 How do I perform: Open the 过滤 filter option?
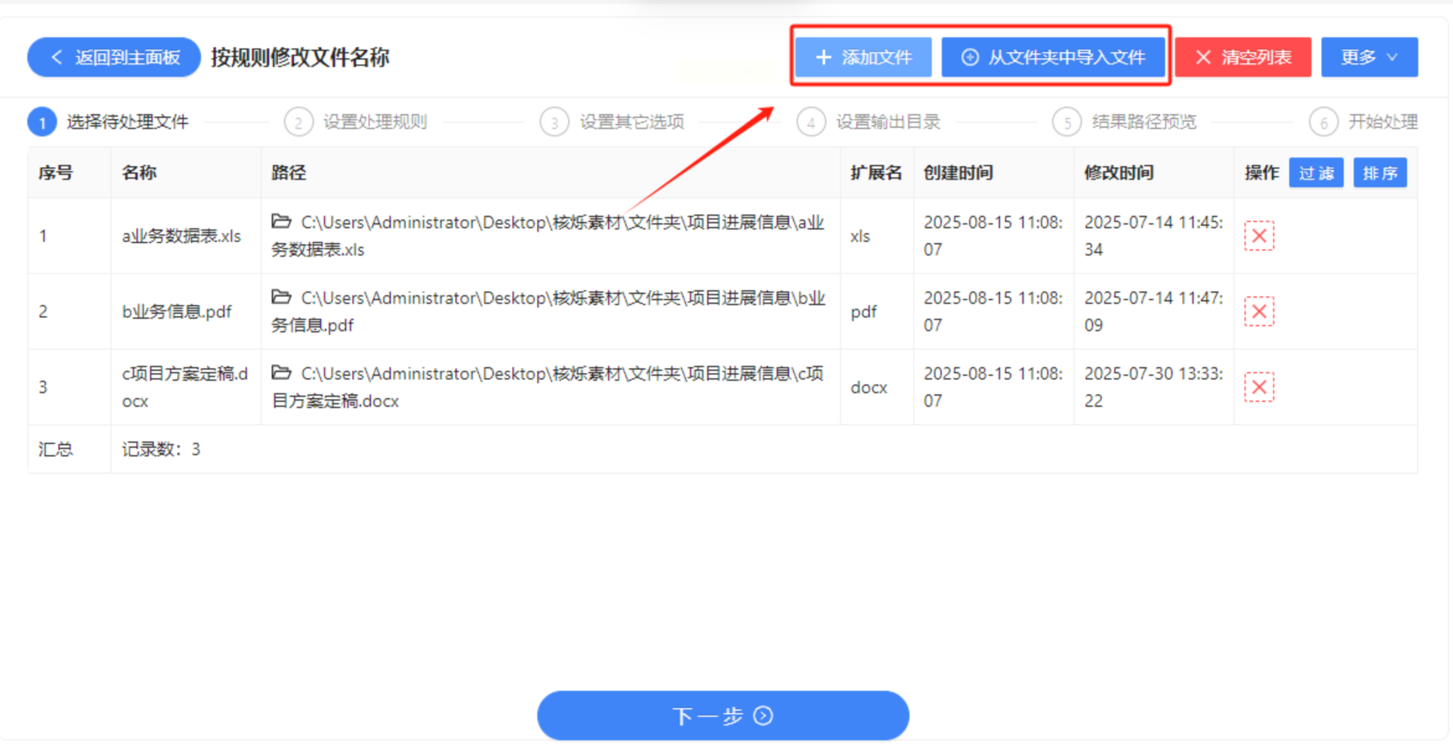1316,172
